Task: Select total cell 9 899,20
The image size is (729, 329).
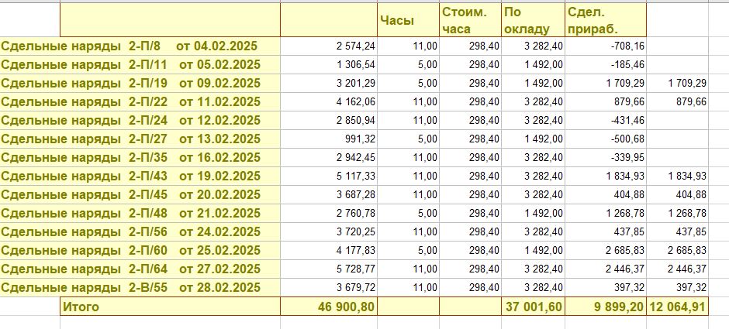Action: coord(606,307)
